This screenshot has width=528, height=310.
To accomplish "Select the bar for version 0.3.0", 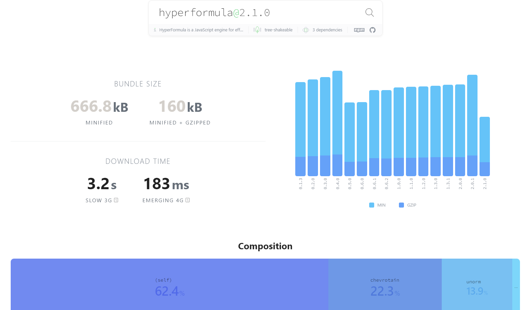I will [325, 126].
